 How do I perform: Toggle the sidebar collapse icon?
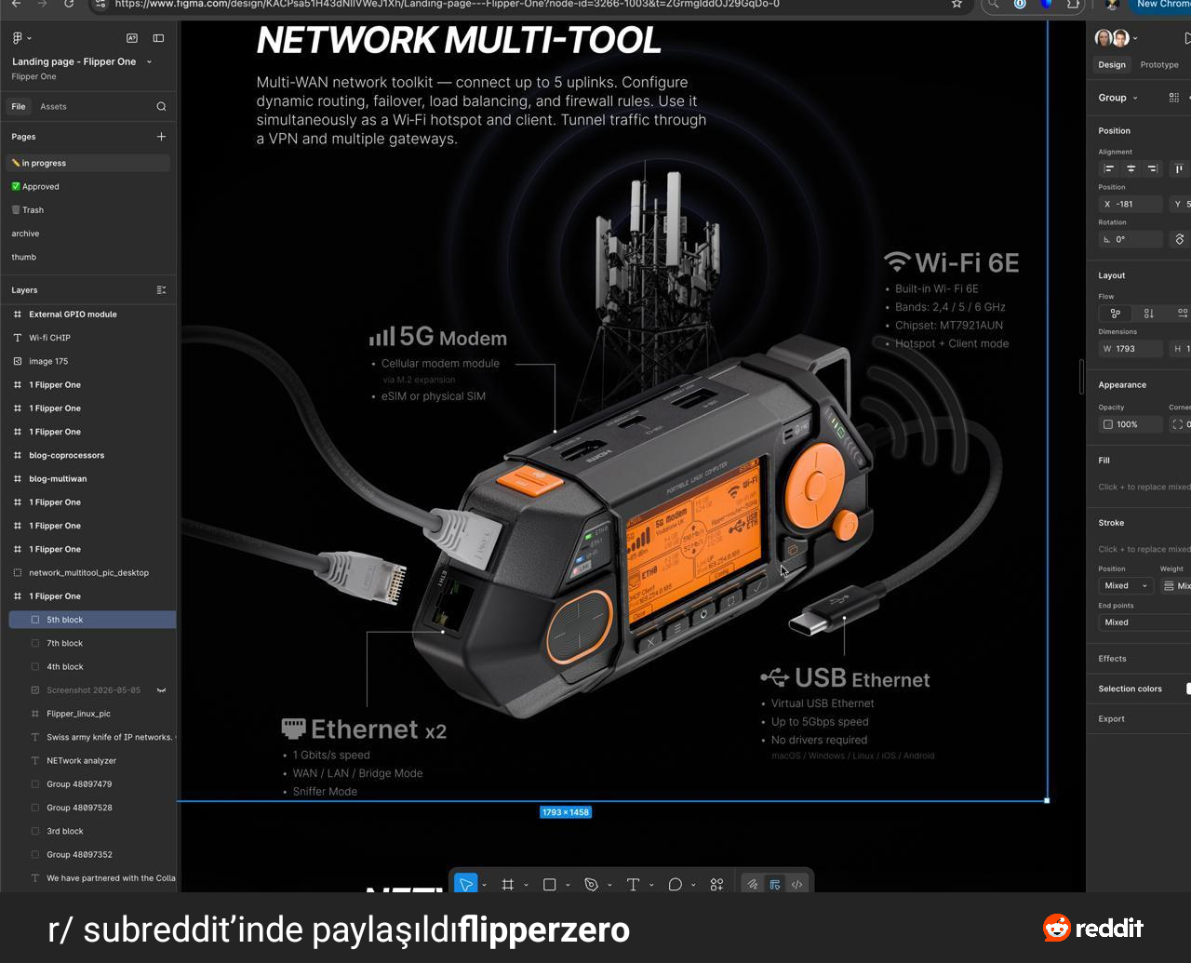coord(158,38)
